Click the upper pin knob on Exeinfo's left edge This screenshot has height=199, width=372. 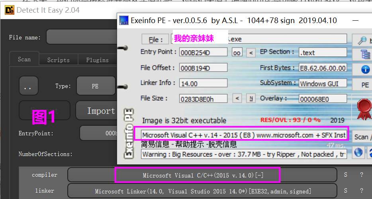pyautogui.click(x=123, y=48)
